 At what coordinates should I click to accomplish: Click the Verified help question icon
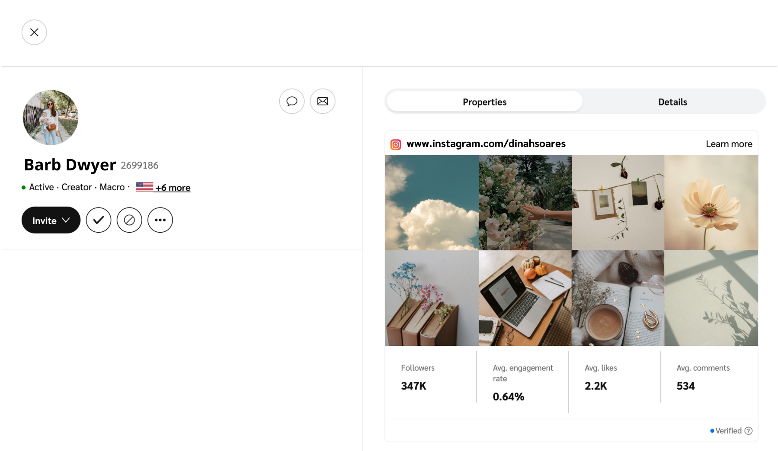pos(749,431)
